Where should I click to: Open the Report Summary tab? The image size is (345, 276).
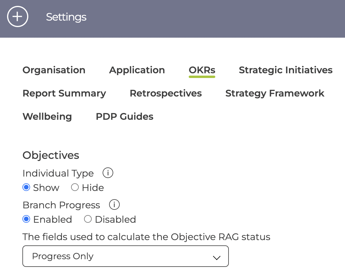[64, 93]
